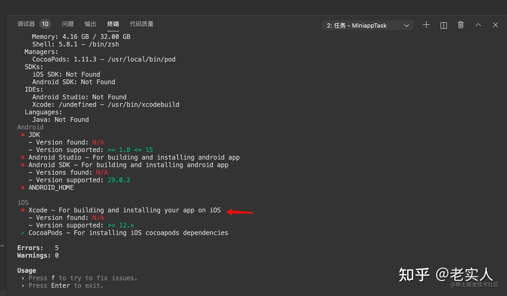Image resolution: width=507 pixels, height=296 pixels.
Task: Show the 代码质量 tab
Action: [142, 24]
